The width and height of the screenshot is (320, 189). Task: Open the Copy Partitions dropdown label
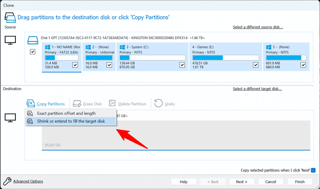51,104
